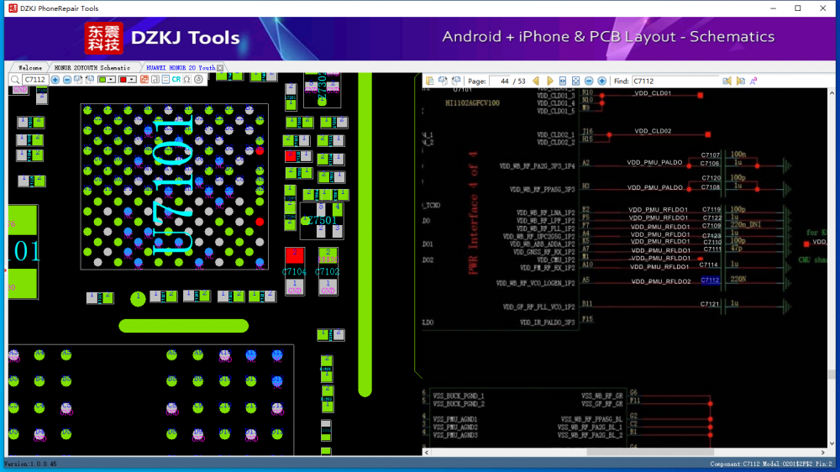
Task: Open the HONOR 20YOUTH Schematic tab
Action: tap(92, 67)
